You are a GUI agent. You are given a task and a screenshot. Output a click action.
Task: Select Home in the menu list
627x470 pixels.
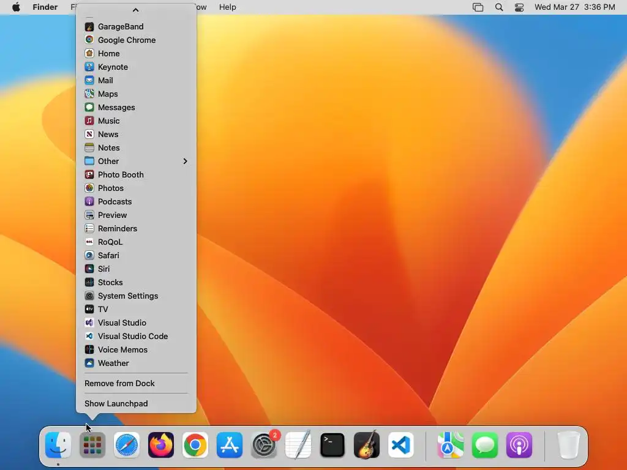[x=136, y=54]
